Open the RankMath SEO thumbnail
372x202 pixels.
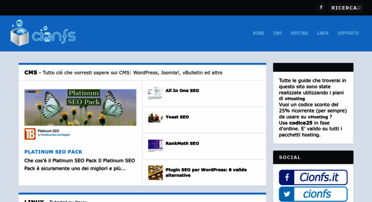(156, 146)
